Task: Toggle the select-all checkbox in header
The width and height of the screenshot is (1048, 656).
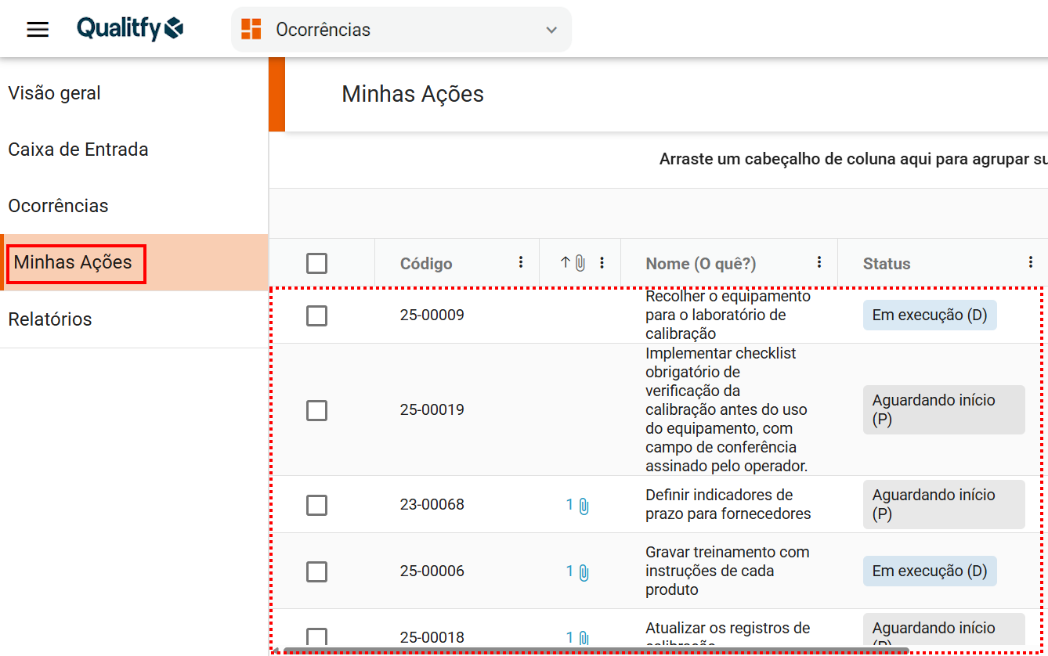Action: coord(316,263)
